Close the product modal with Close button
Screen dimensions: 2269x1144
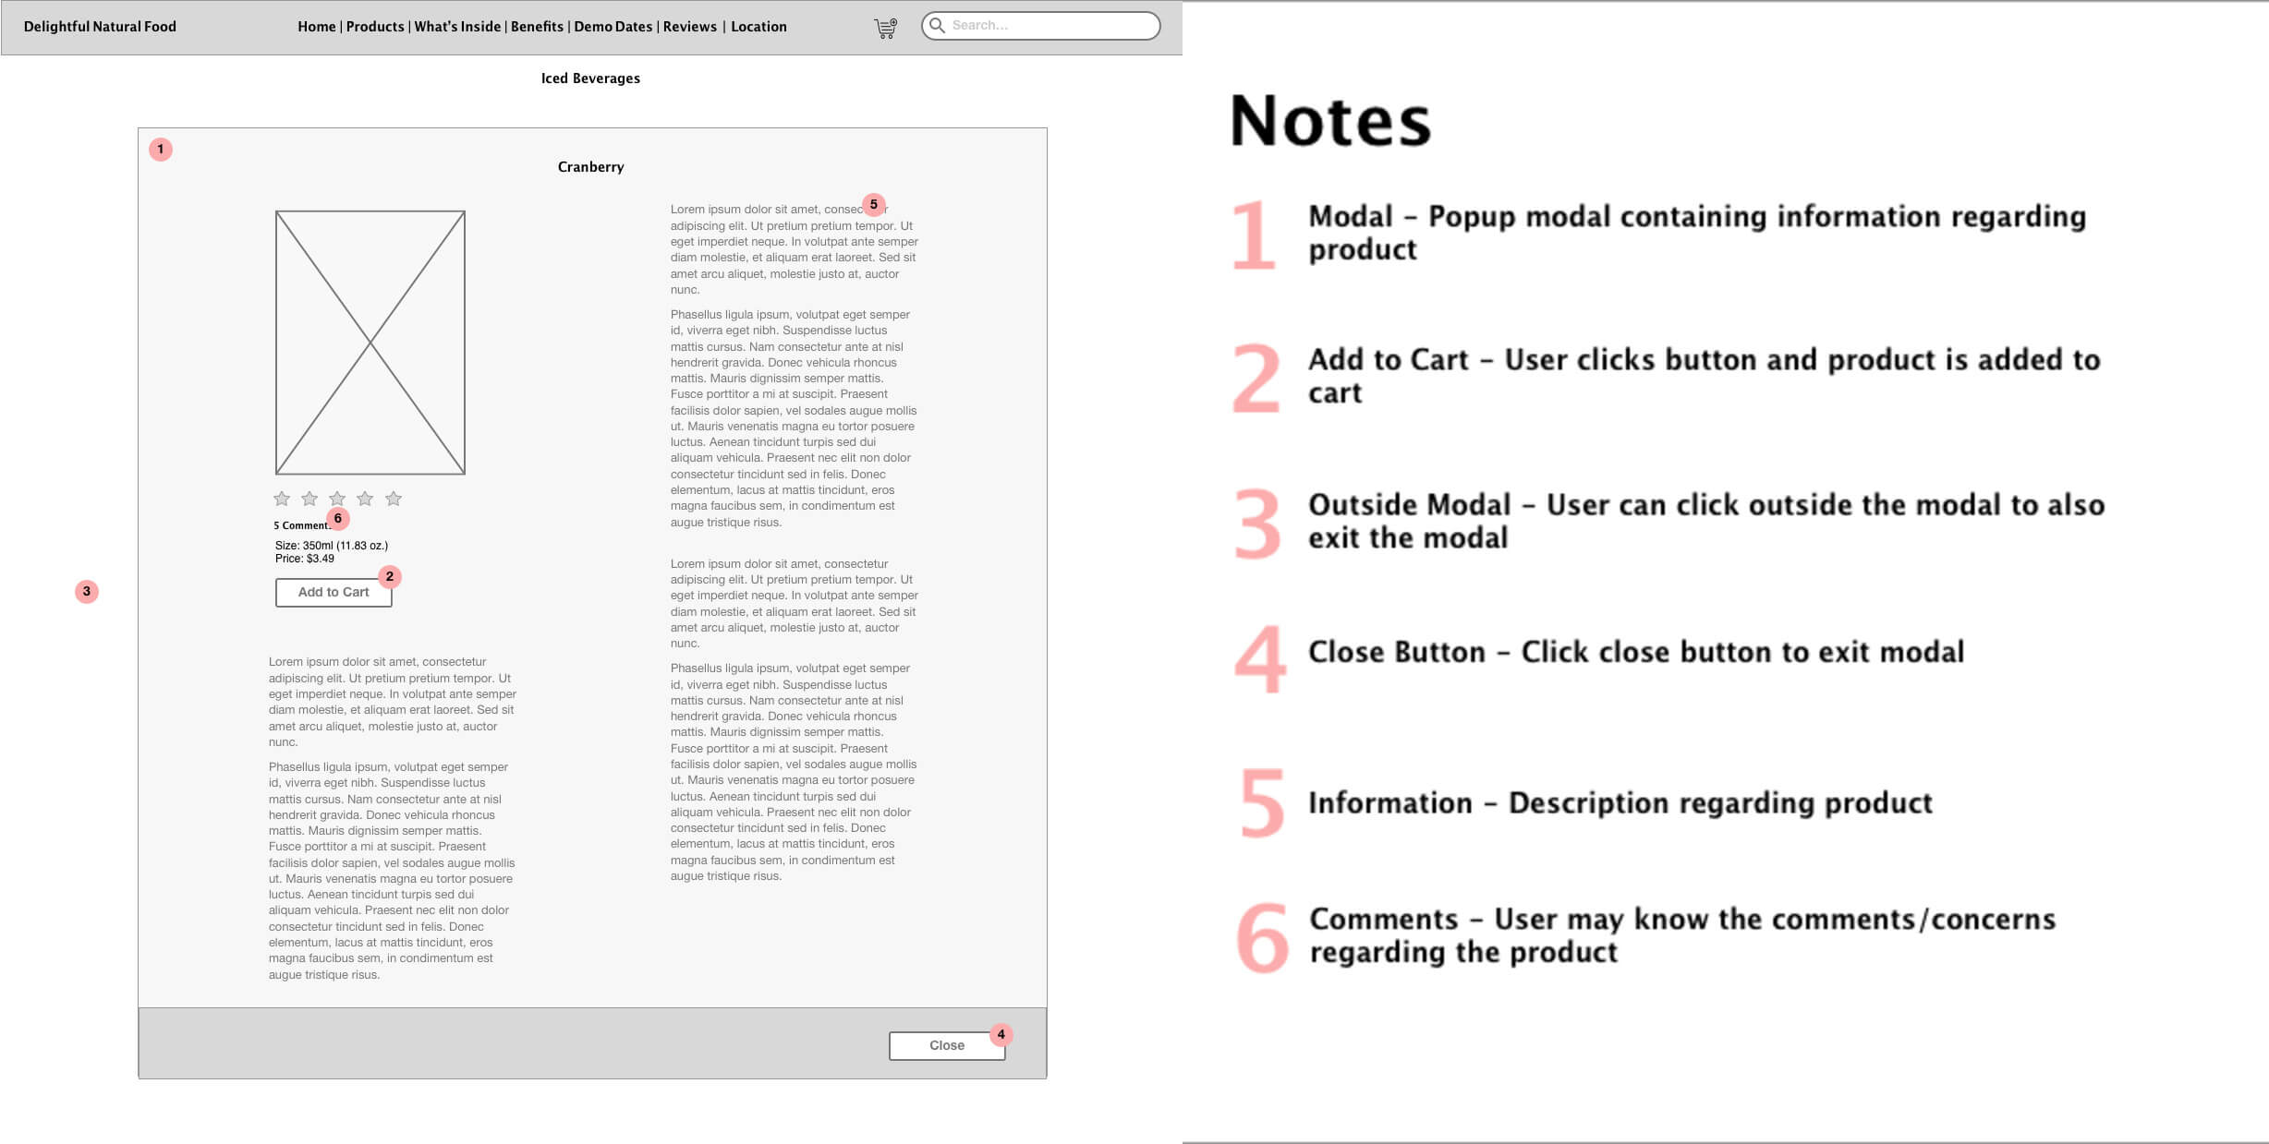click(947, 1045)
